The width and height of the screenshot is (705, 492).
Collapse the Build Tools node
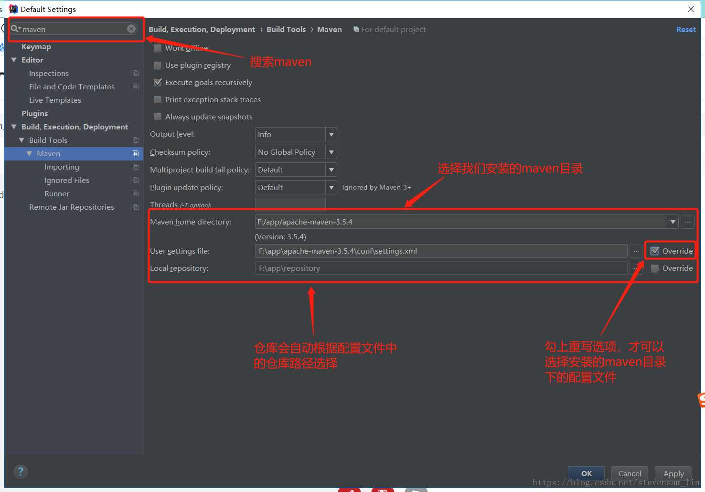[x=21, y=140]
